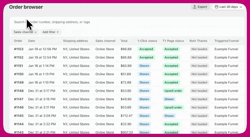Click Accepted 1-Click badge for order #1153
The image size is (250, 137).
click(x=146, y=49)
